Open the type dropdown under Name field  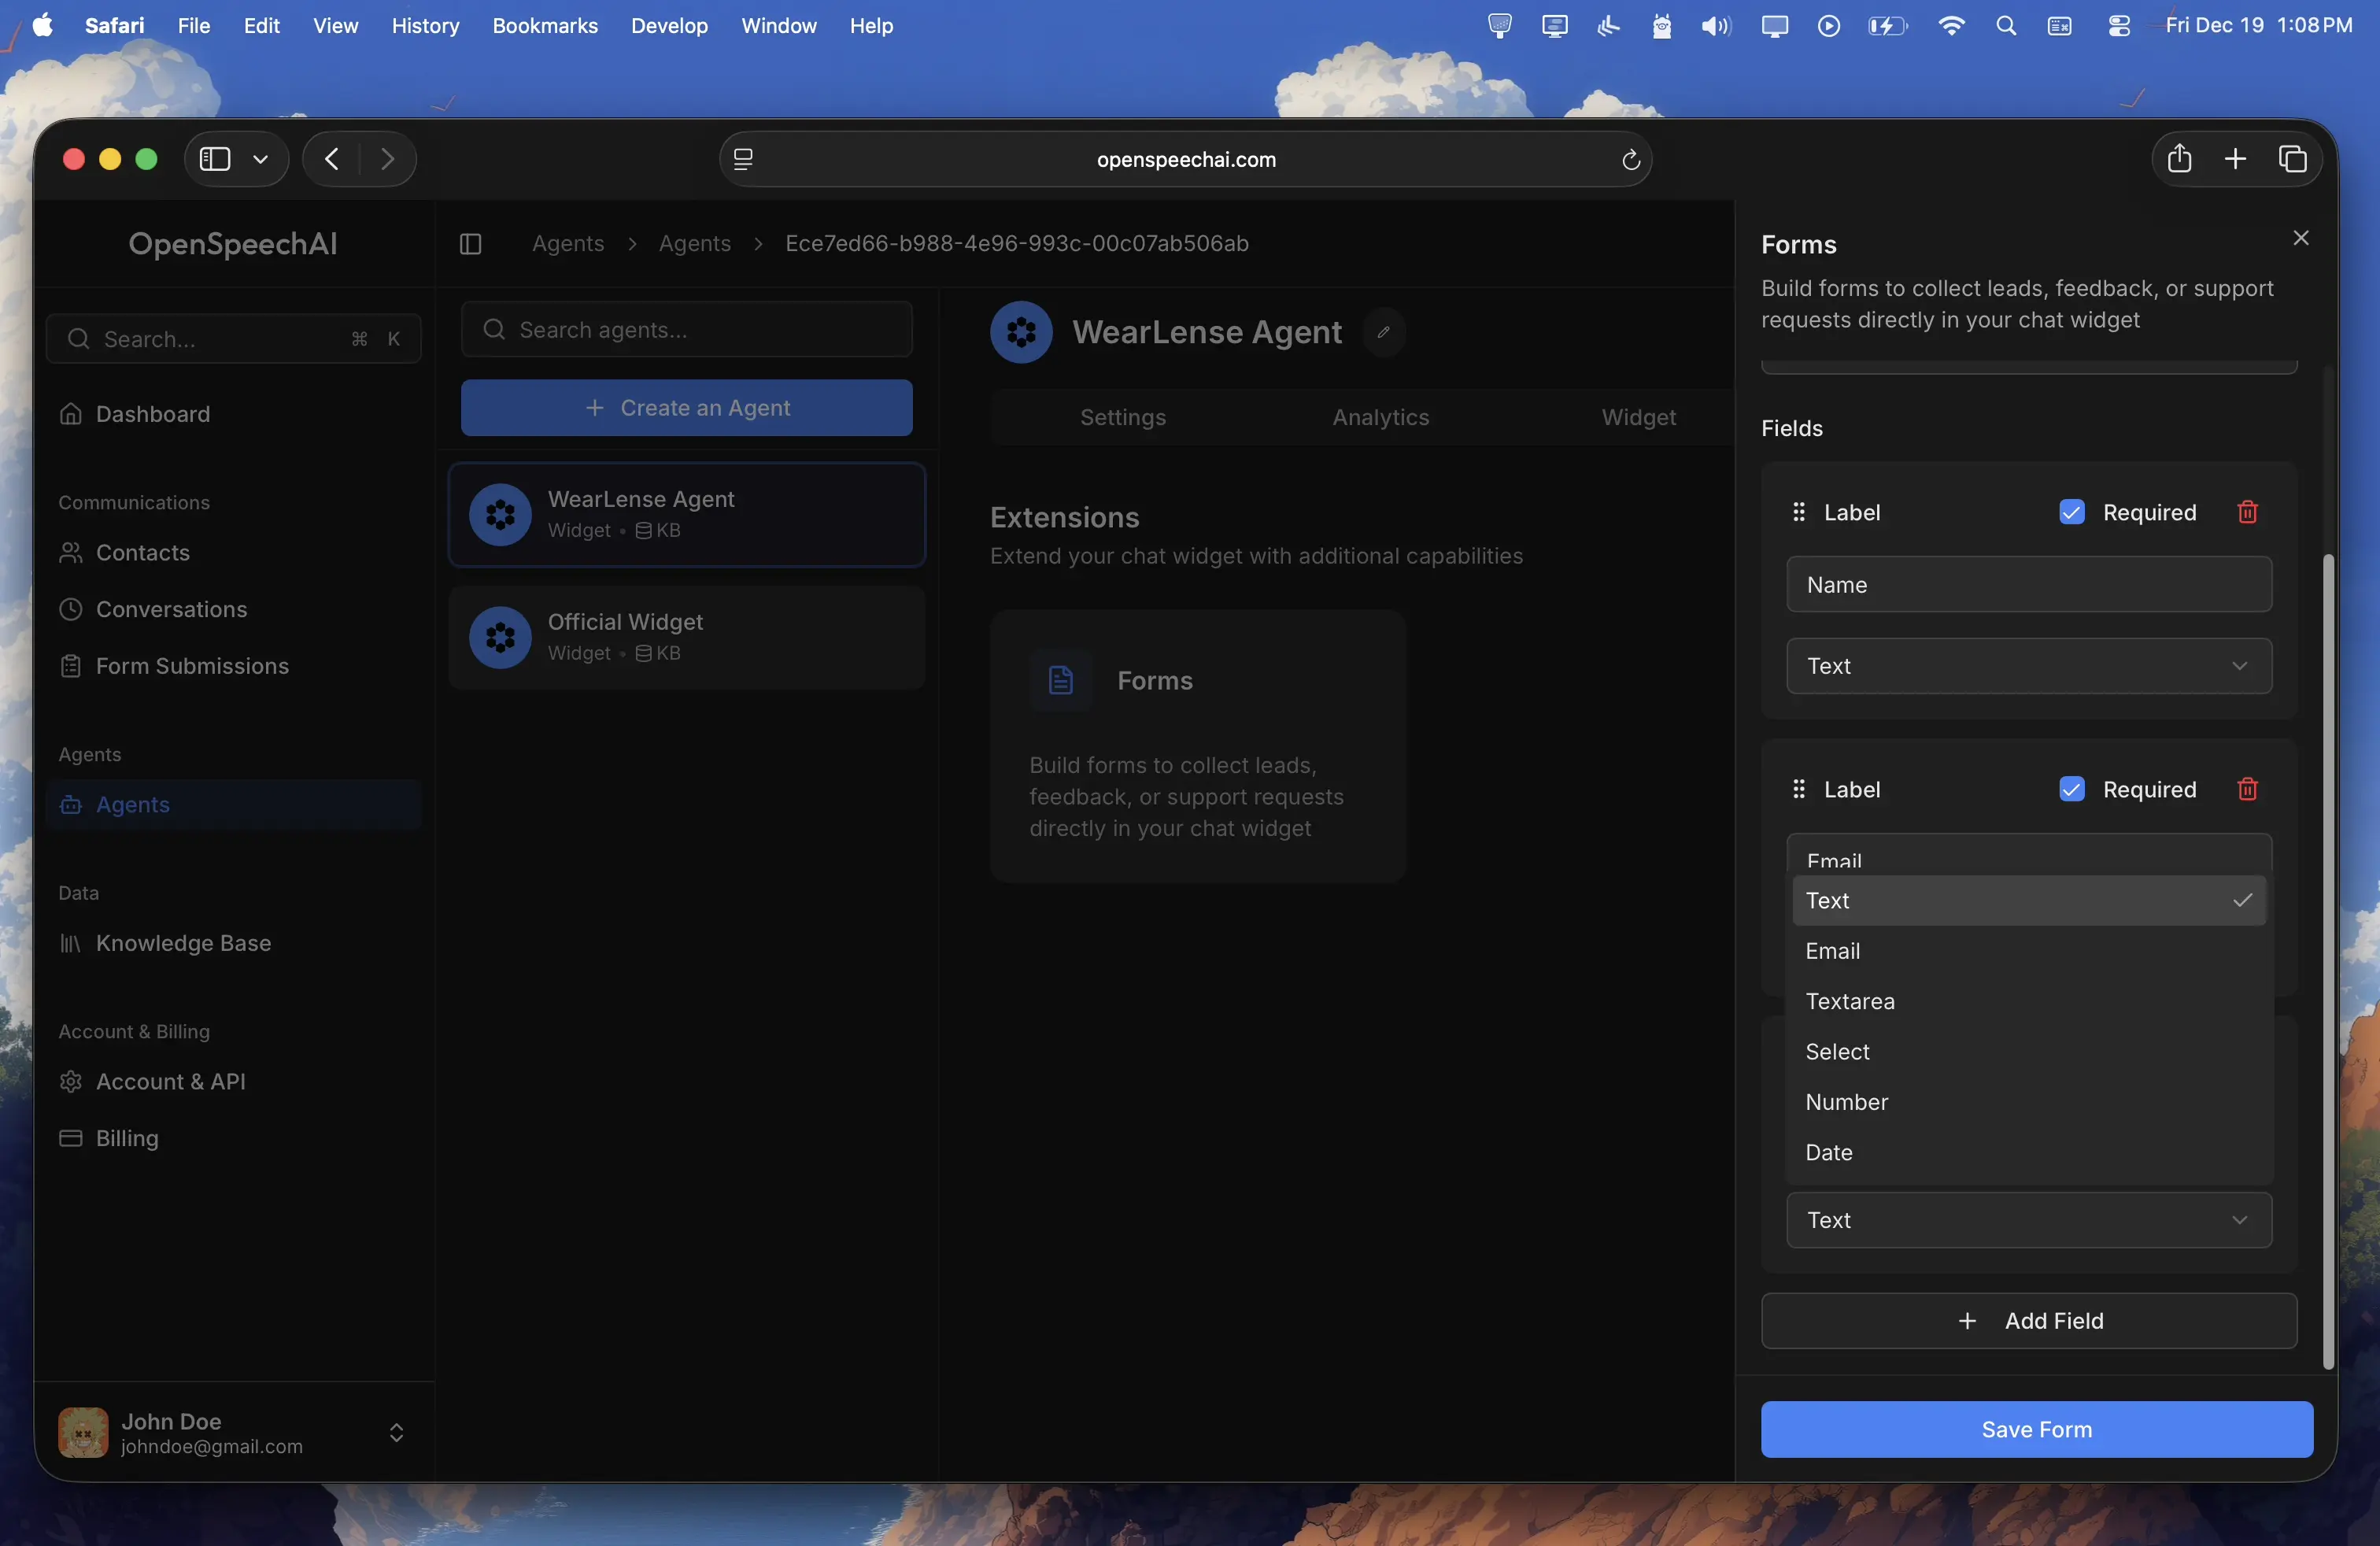pos(2029,666)
